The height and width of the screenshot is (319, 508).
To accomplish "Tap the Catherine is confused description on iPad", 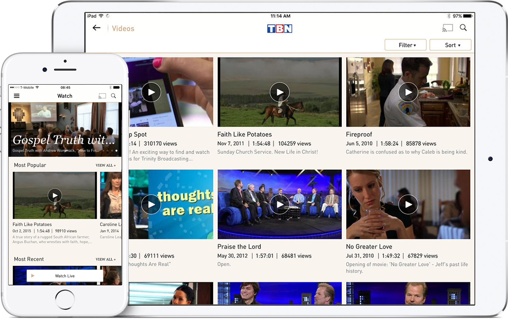I will (406, 152).
